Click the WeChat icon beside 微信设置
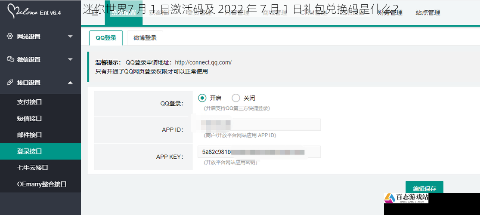 [x=10, y=59]
